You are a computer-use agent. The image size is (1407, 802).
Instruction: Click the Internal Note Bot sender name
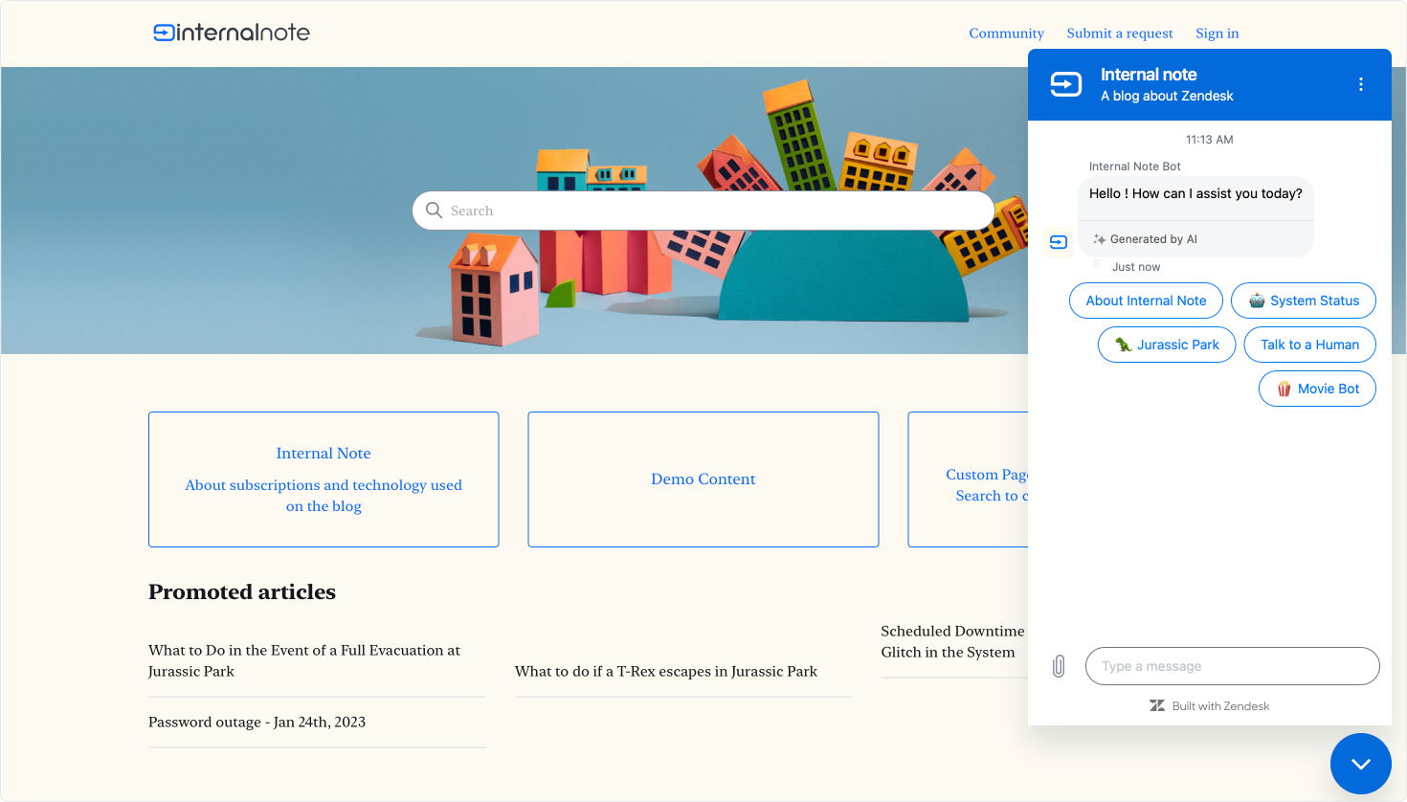(x=1134, y=167)
